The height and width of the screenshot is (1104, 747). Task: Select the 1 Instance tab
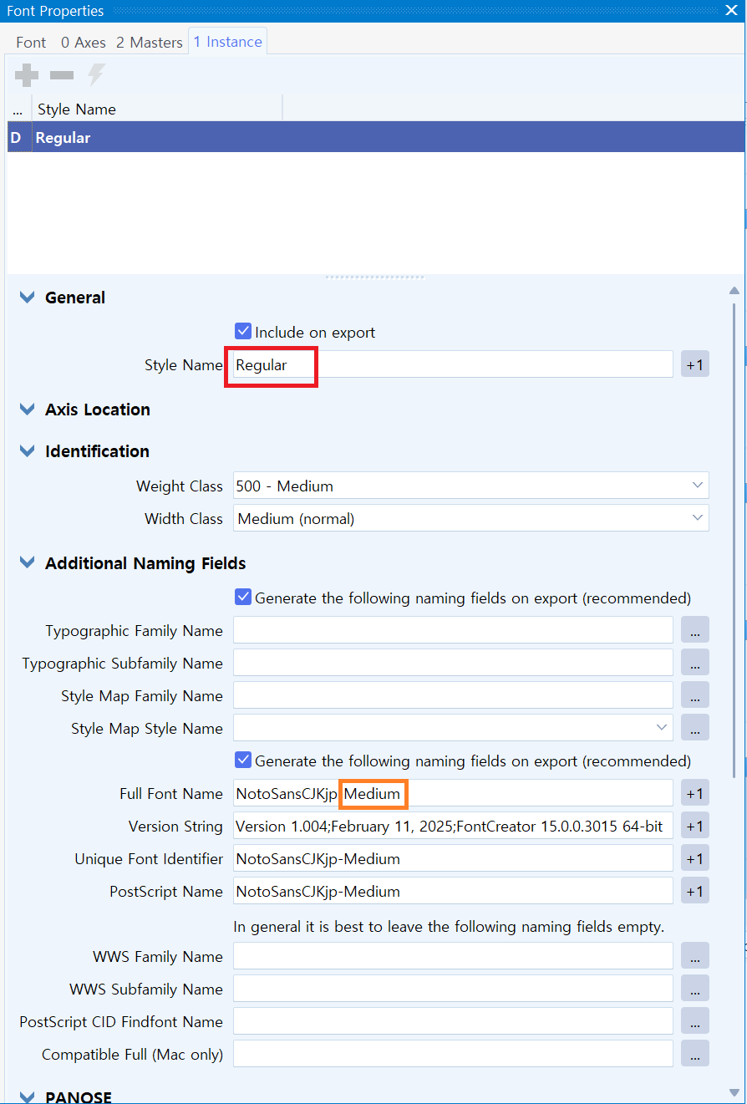pos(227,42)
